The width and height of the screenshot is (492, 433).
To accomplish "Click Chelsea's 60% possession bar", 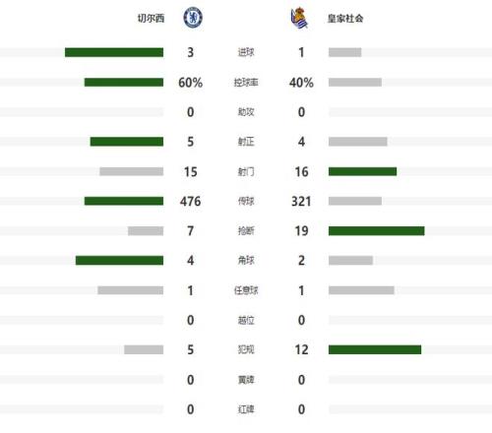I will tap(124, 83).
